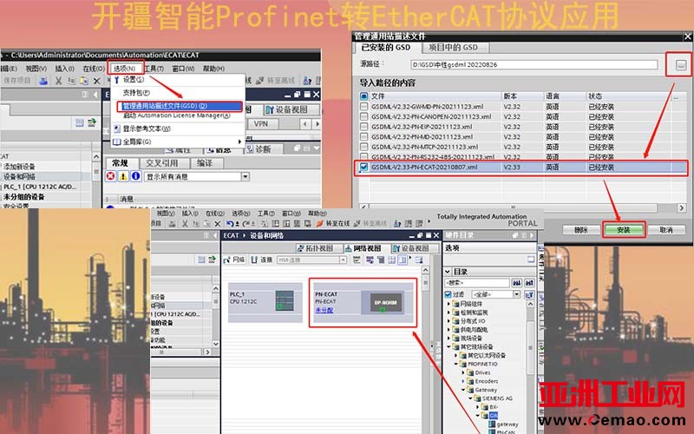Click the 版本 column header

(522, 96)
